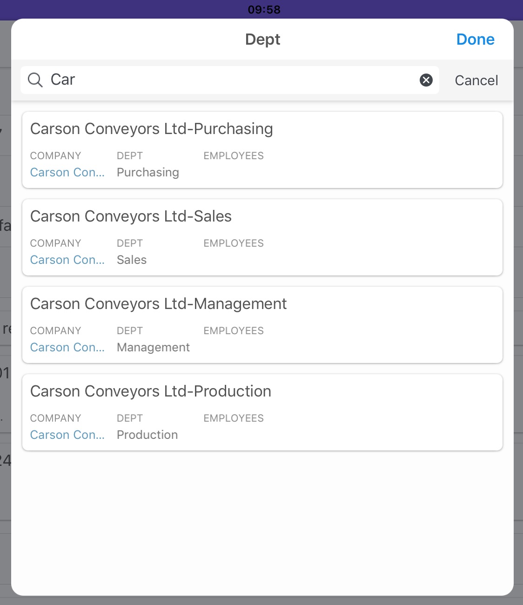Viewport: 523px width, 605px height.
Task: Open company link in the Purchasing card
Action: tap(67, 173)
